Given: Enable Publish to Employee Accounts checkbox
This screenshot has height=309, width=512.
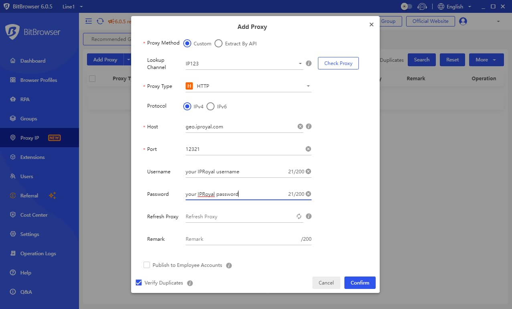Looking at the screenshot, I should pos(147,265).
